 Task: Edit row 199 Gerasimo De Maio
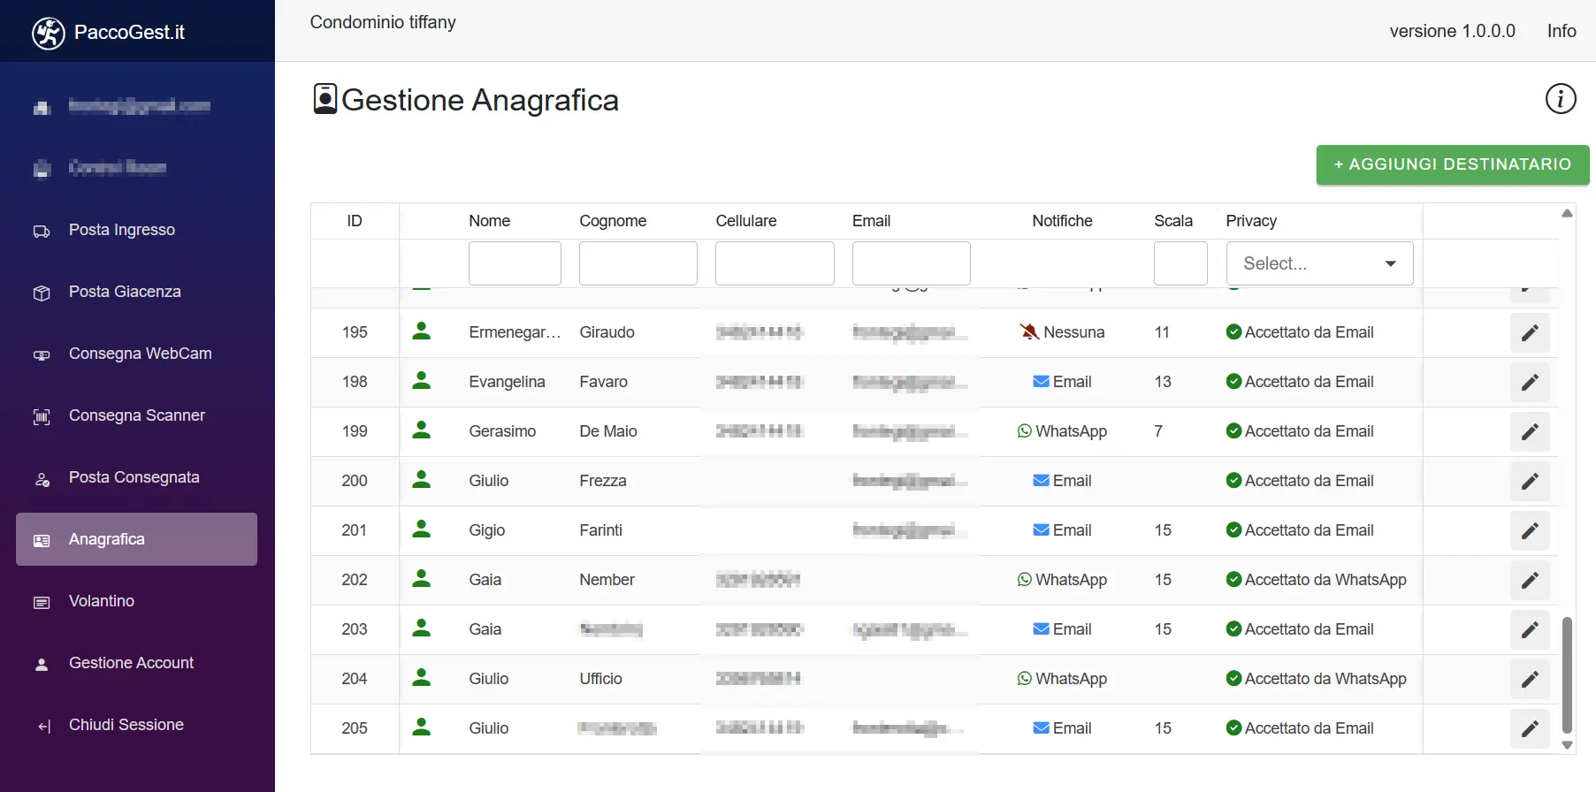coord(1529,431)
